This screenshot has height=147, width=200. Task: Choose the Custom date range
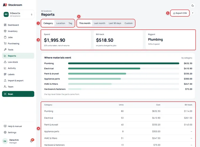(129, 23)
